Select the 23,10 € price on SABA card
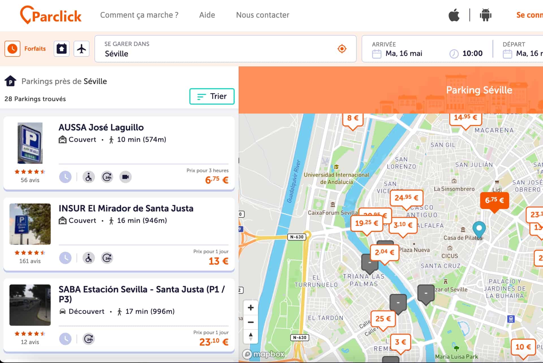Image resolution: width=543 pixels, height=363 pixels. click(x=214, y=342)
